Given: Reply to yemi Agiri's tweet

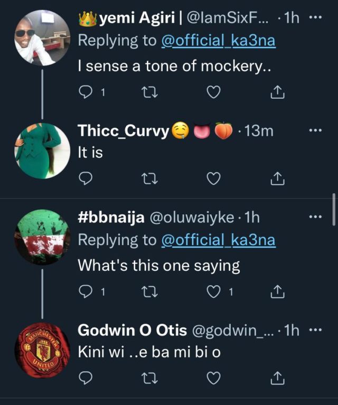Looking at the screenshot, I should click(x=86, y=93).
